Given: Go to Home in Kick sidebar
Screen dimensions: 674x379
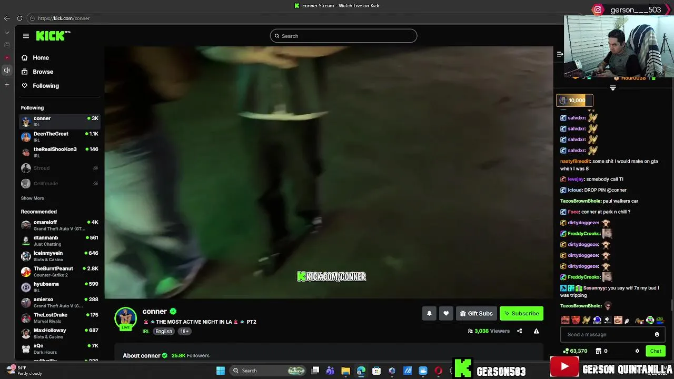Looking at the screenshot, I should click(41, 58).
